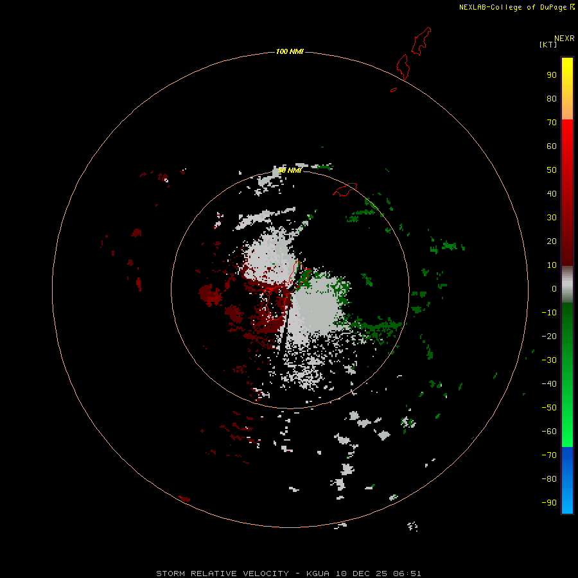Click the blue segment of the color bar
Image resolution: width=578 pixels, height=578 pixels.
[567, 480]
